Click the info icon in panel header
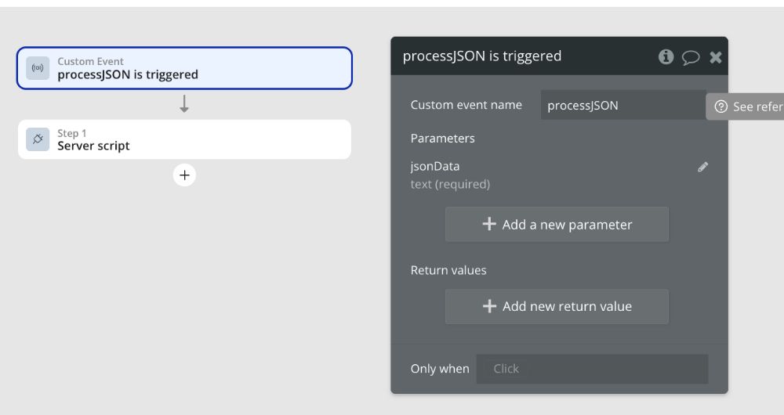 pos(666,56)
